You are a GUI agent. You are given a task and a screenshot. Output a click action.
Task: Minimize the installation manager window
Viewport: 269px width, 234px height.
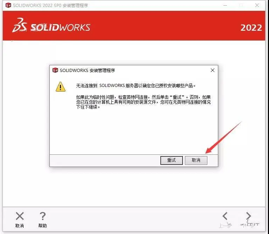pyautogui.click(x=225, y=5)
